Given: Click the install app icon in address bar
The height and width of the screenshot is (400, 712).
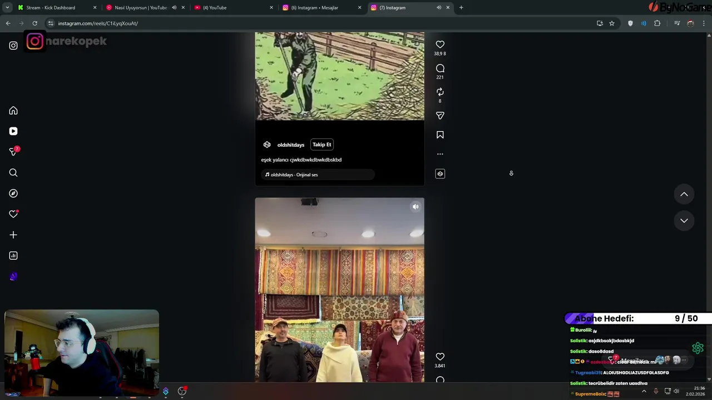Looking at the screenshot, I should 600,23.
